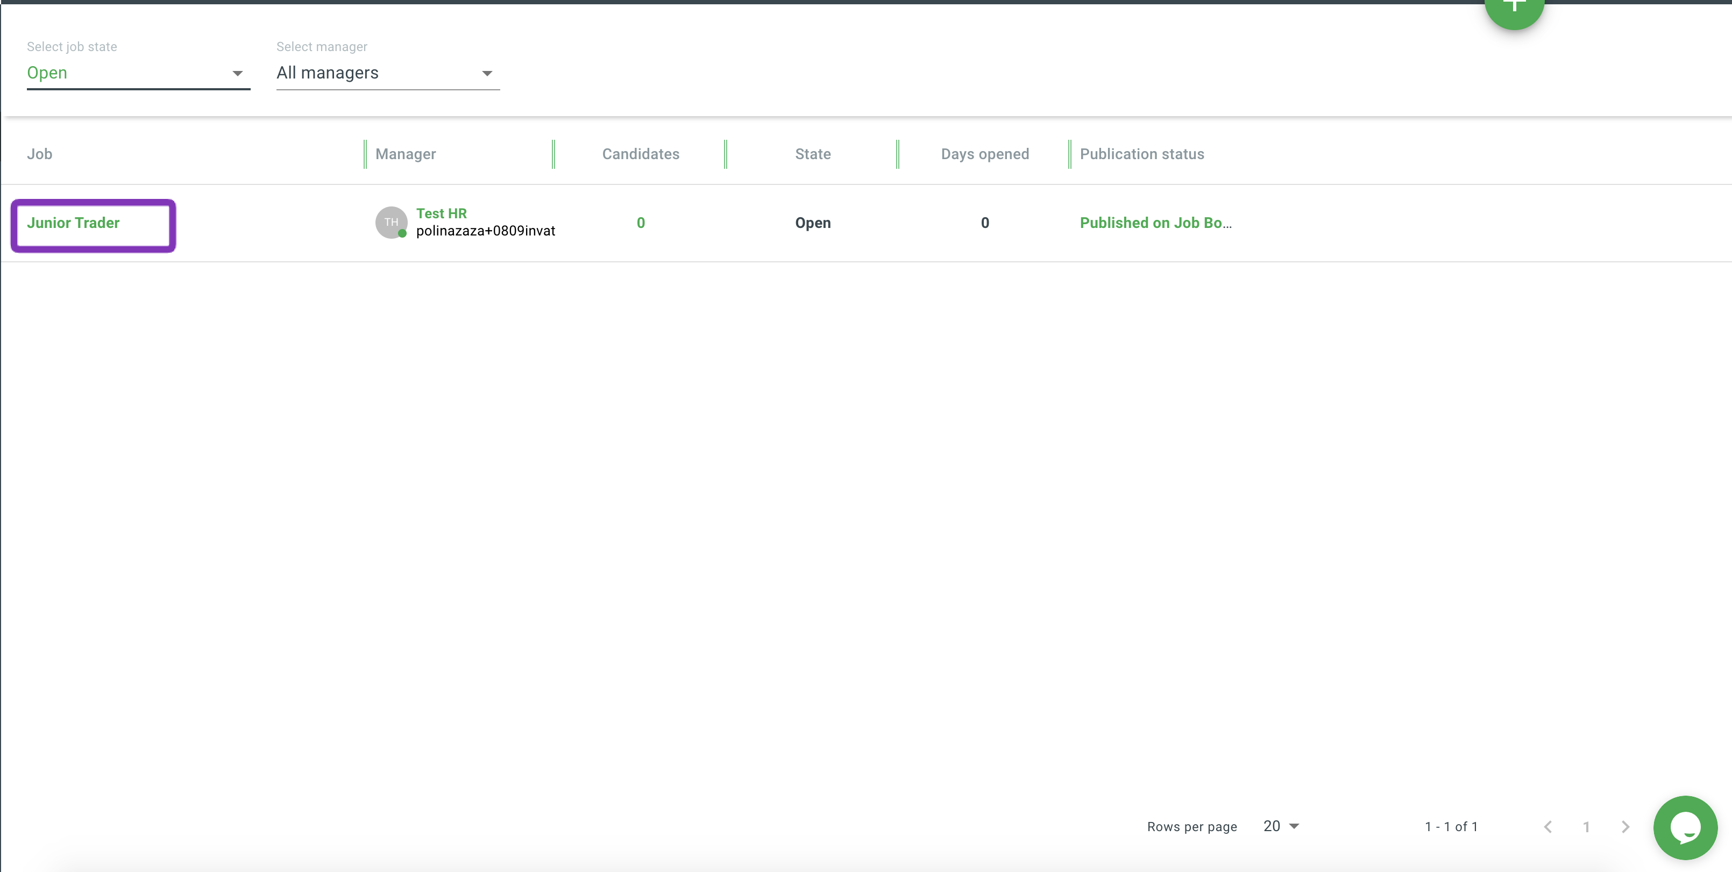
Task: Sort by the Candidates column header
Action: [640, 154]
